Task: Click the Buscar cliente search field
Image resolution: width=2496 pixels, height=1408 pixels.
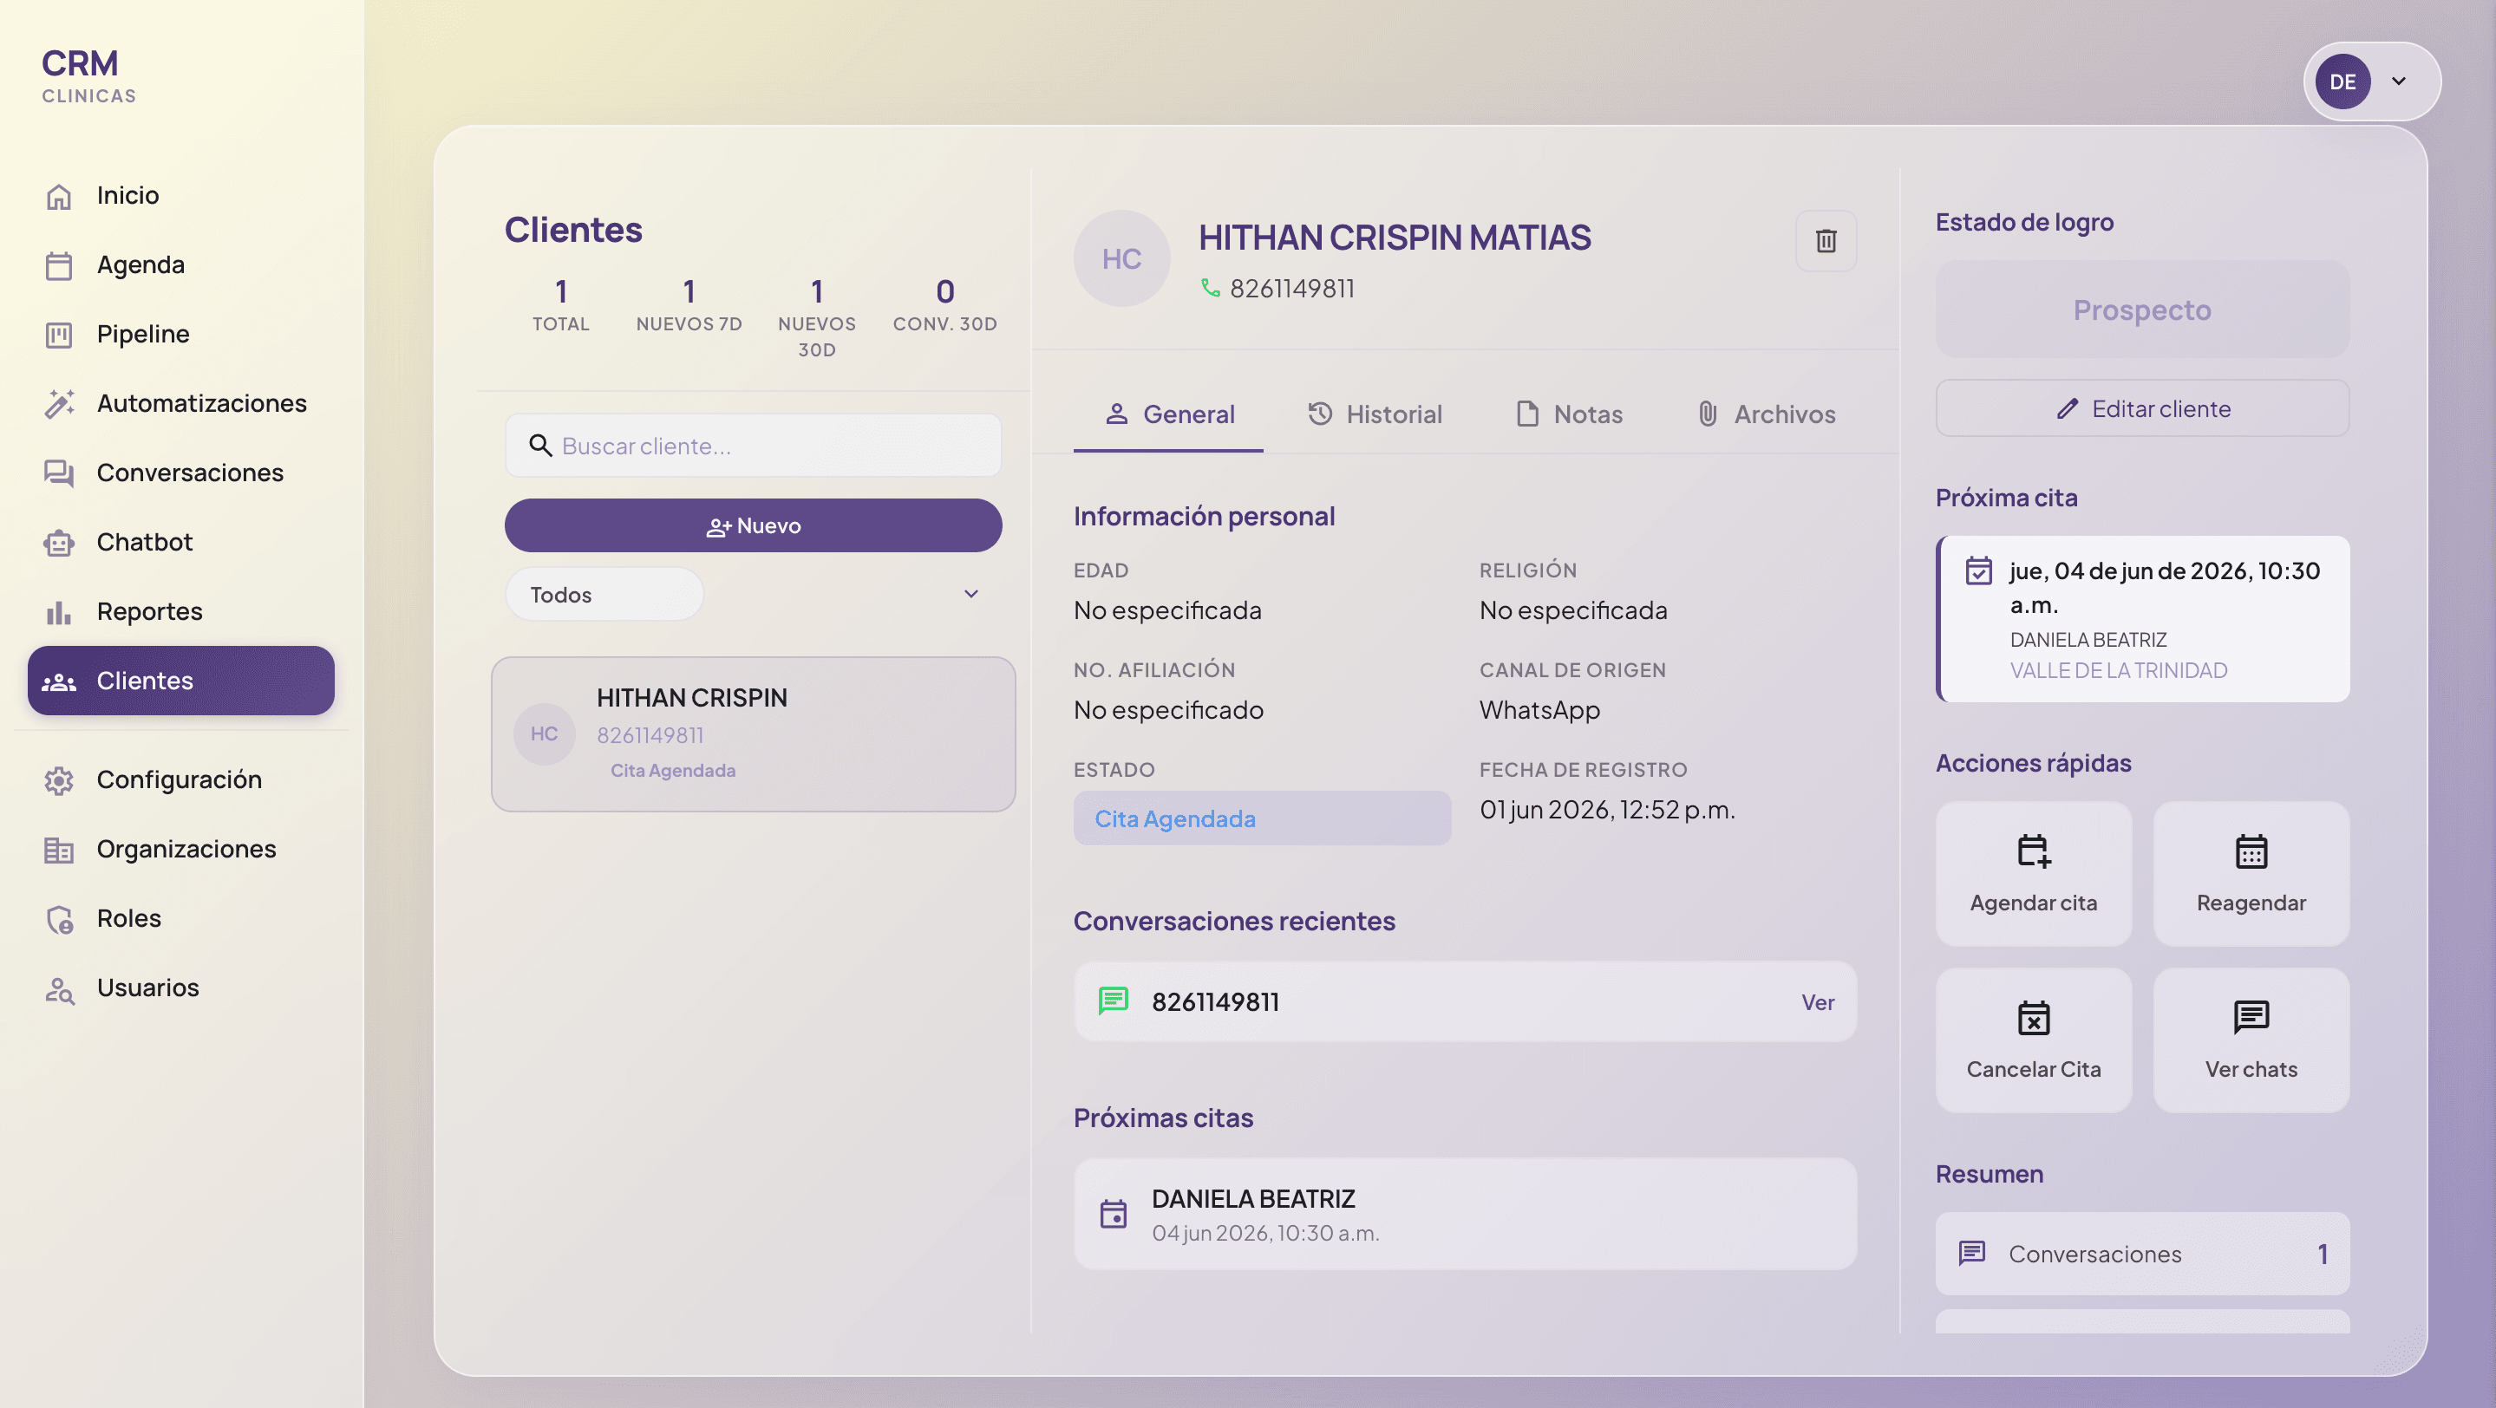Action: pos(753,446)
